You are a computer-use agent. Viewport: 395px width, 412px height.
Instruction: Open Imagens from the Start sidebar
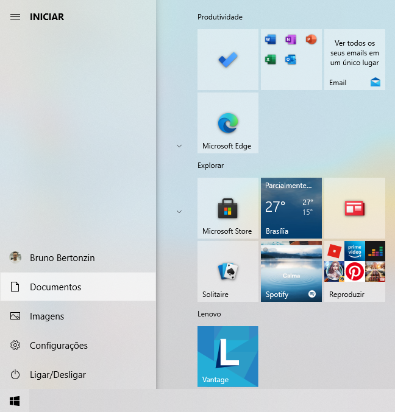pyautogui.click(x=78, y=316)
